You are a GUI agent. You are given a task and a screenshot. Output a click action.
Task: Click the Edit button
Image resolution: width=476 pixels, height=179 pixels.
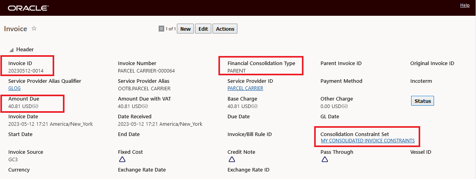click(203, 29)
